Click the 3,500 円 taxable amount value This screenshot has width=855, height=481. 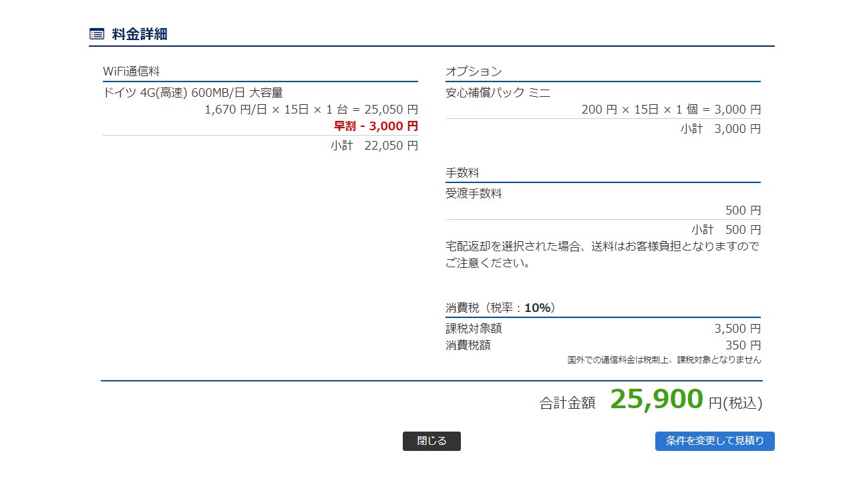(x=737, y=329)
